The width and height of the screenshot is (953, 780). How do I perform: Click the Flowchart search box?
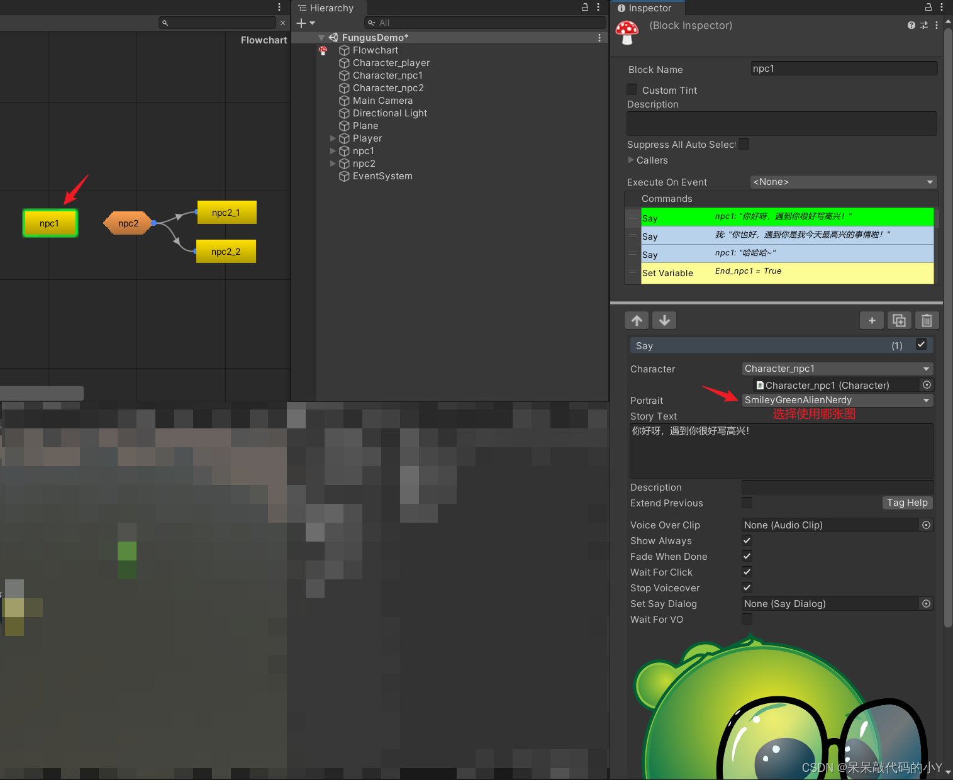[218, 23]
